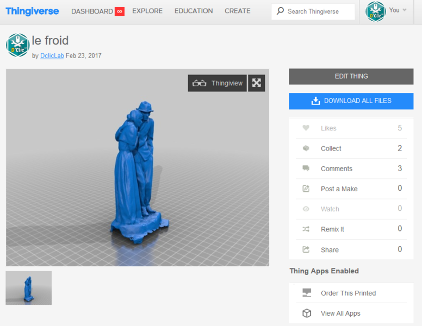Click the Remix It shuffle icon

306,229
